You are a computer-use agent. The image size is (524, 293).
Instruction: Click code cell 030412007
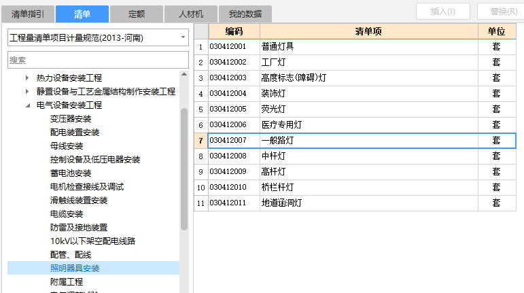[234, 141]
